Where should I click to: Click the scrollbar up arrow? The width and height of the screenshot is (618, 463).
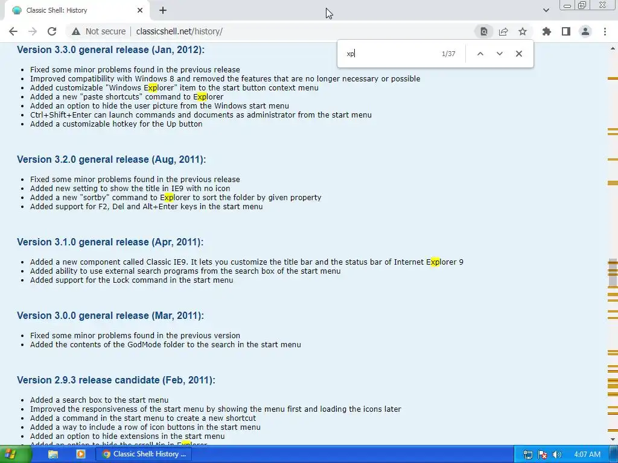tap(613, 48)
